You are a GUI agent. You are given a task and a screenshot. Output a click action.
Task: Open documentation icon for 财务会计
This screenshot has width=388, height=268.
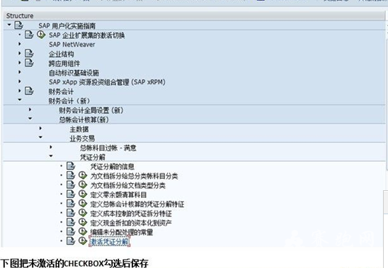[x=29, y=91]
